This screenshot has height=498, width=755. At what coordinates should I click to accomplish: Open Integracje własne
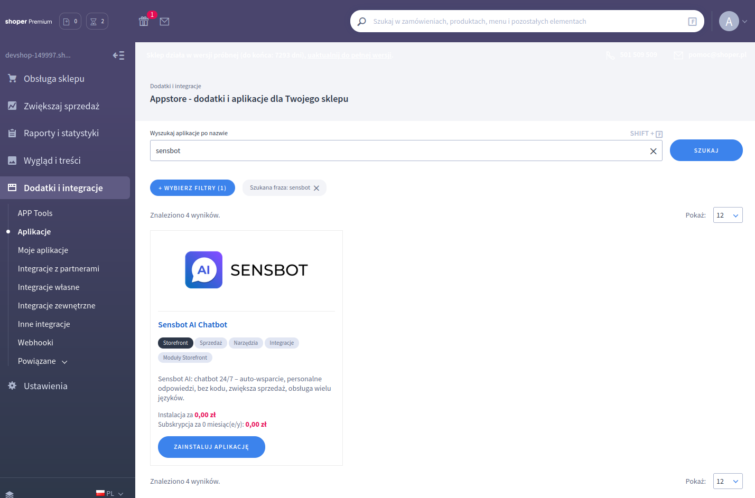49,287
